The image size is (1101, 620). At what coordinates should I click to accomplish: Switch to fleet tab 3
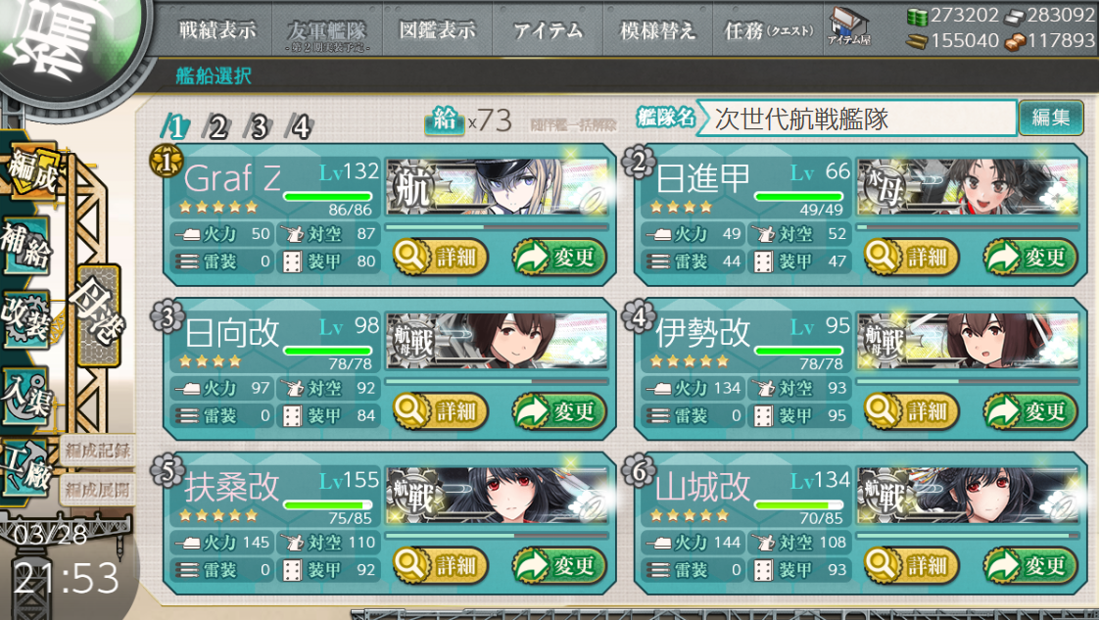259,127
